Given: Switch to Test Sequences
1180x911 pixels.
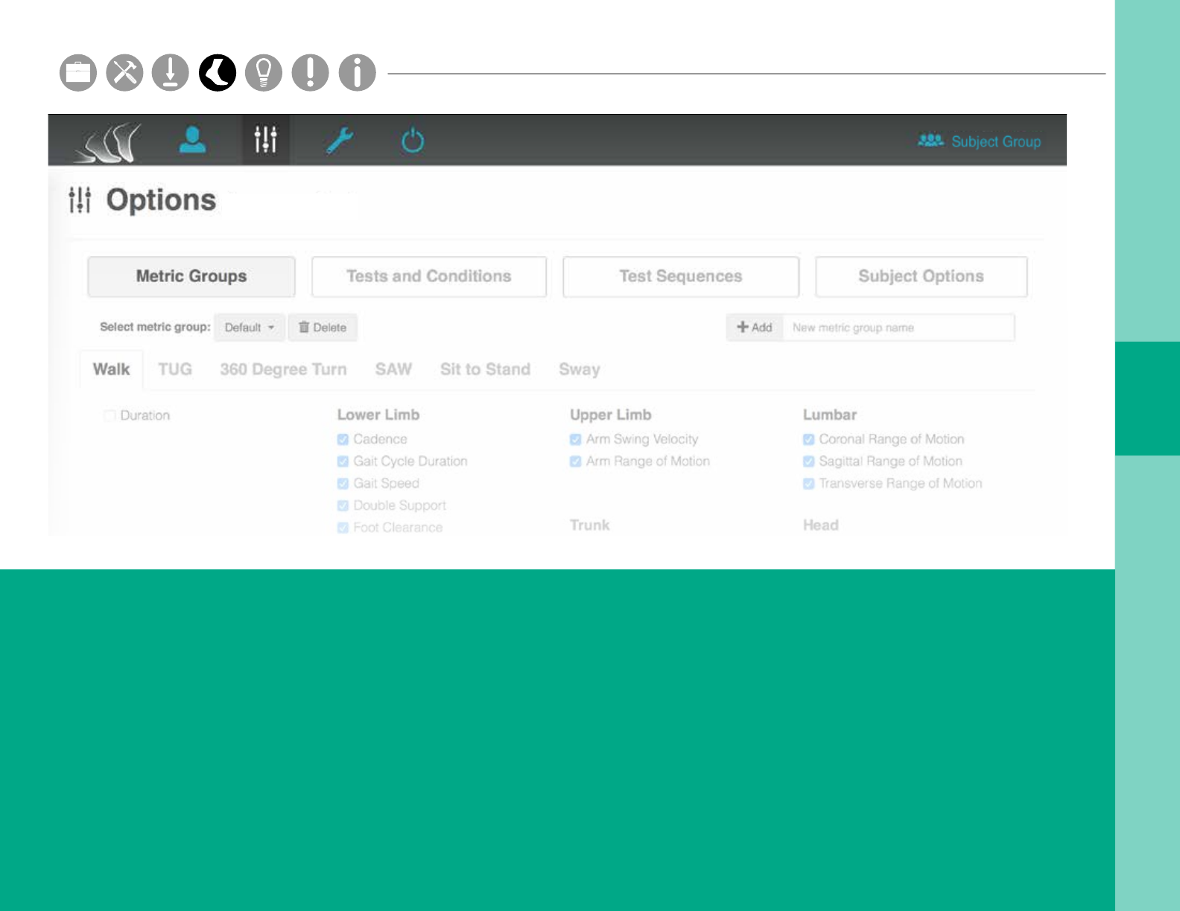Looking at the screenshot, I should [681, 276].
